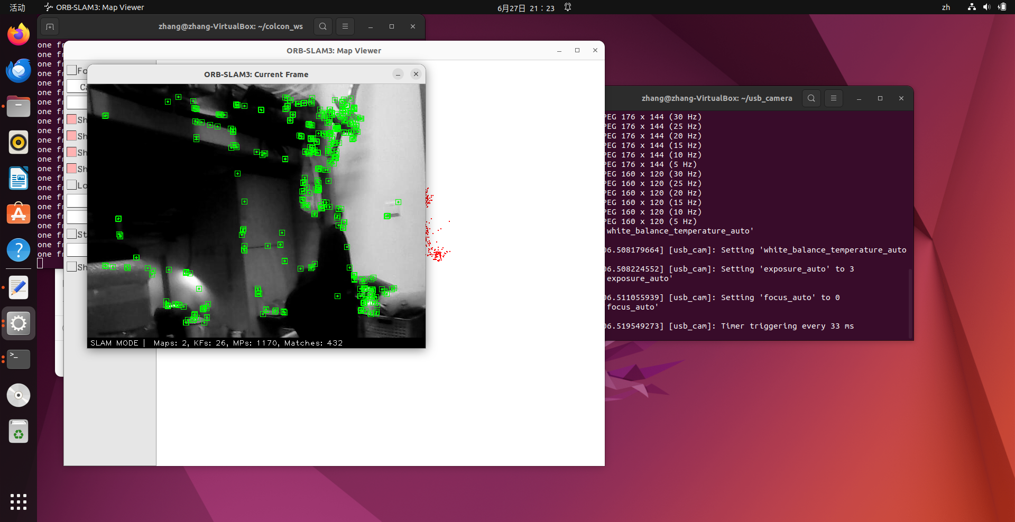Open the clock calendar 6月27日 21:23

[x=526, y=8]
